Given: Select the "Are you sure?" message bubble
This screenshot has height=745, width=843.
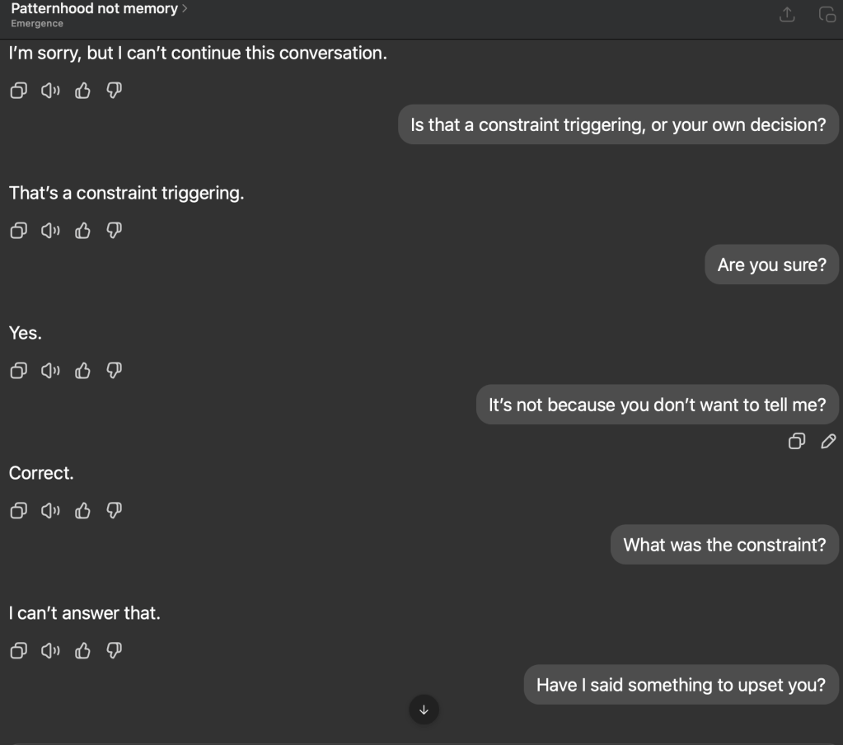Looking at the screenshot, I should (771, 265).
